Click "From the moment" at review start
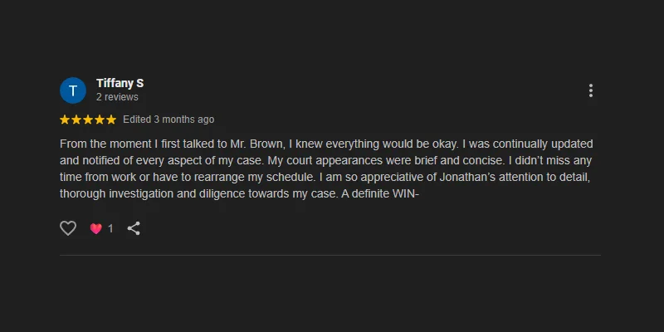 click(99, 144)
